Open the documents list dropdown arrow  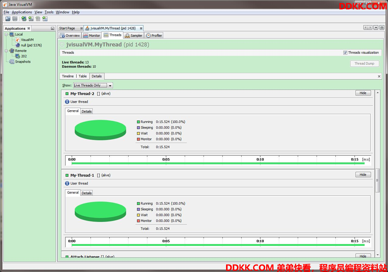[x=376, y=28]
